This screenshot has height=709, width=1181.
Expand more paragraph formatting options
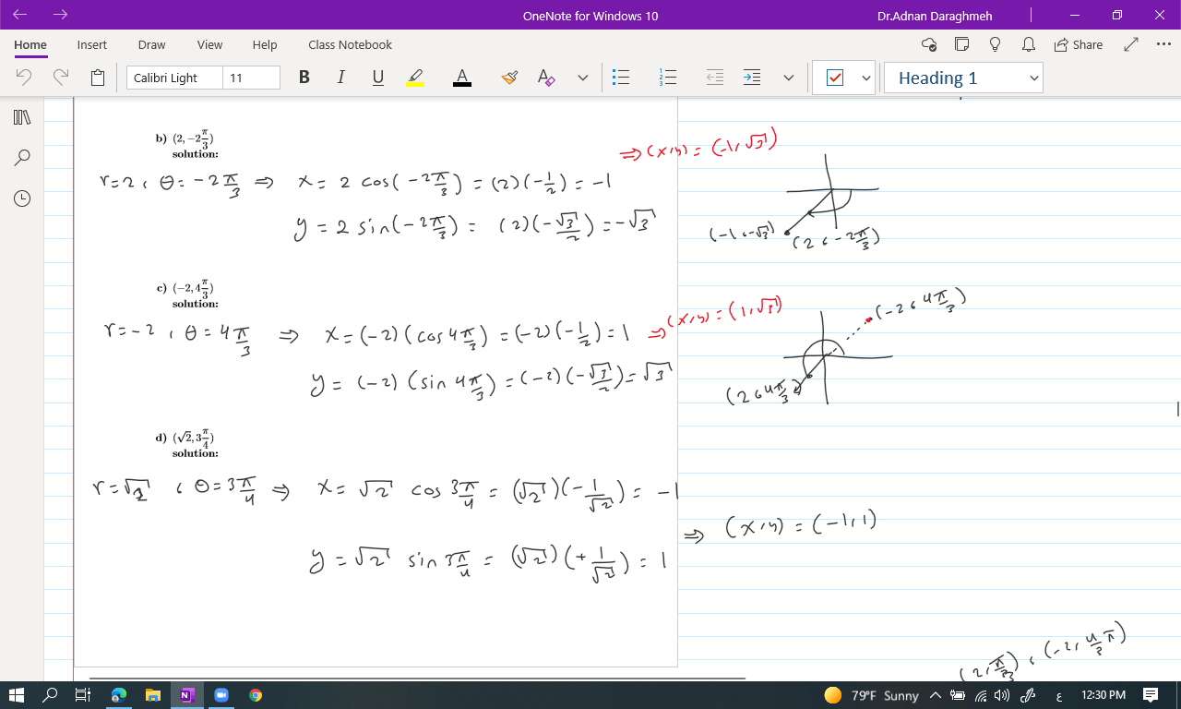[789, 78]
